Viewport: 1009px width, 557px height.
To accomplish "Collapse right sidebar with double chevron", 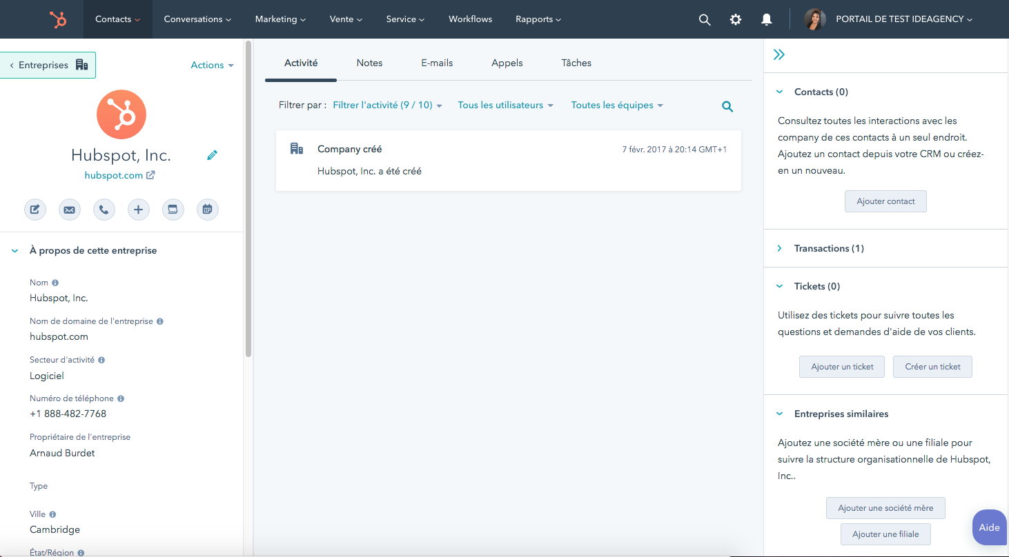I will (779, 54).
